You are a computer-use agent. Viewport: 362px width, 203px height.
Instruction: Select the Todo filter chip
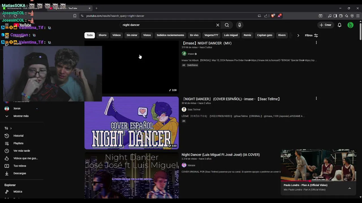pyautogui.click(x=90, y=35)
